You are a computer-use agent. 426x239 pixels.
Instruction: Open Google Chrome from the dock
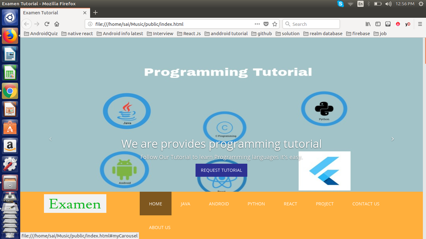click(10, 91)
